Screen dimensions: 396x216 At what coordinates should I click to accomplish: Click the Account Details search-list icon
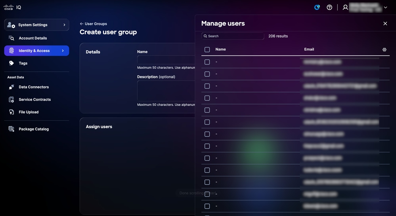tap(11, 38)
